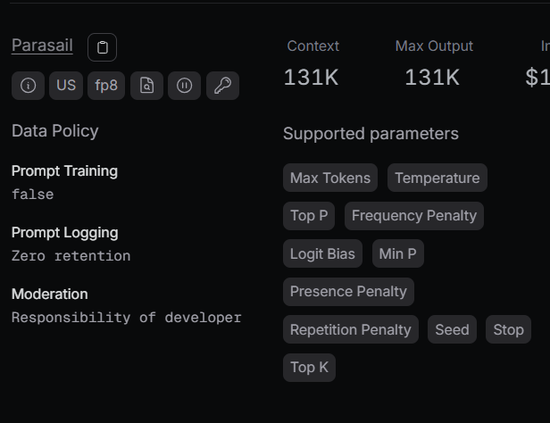Click the Context column label

click(312, 46)
